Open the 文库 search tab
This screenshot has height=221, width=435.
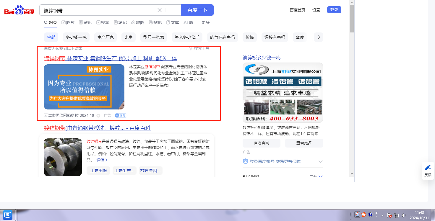click(173, 22)
